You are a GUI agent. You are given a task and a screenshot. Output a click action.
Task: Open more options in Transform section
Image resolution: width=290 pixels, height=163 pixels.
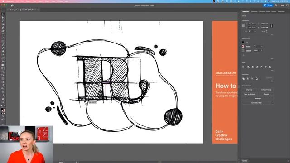tap(272, 34)
